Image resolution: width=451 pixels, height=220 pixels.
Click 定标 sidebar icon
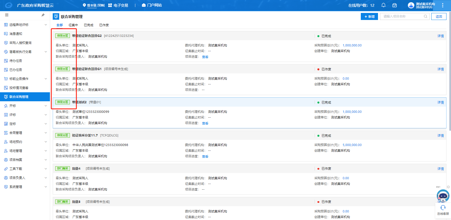click(6, 124)
